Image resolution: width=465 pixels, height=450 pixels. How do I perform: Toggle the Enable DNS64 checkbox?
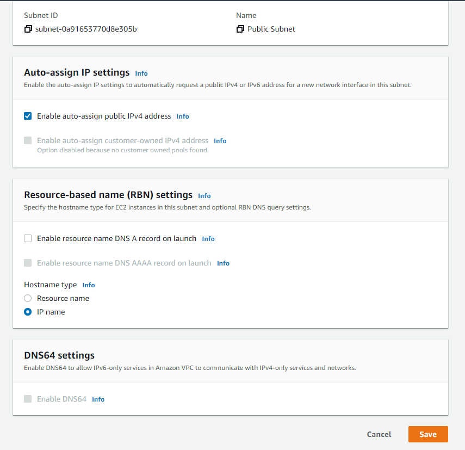click(x=28, y=399)
